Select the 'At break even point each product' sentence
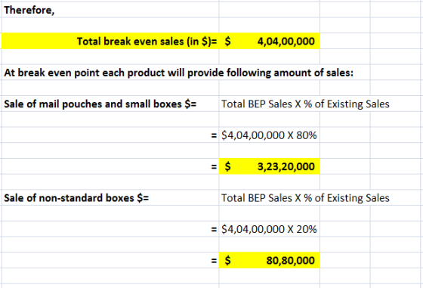 pos(178,73)
